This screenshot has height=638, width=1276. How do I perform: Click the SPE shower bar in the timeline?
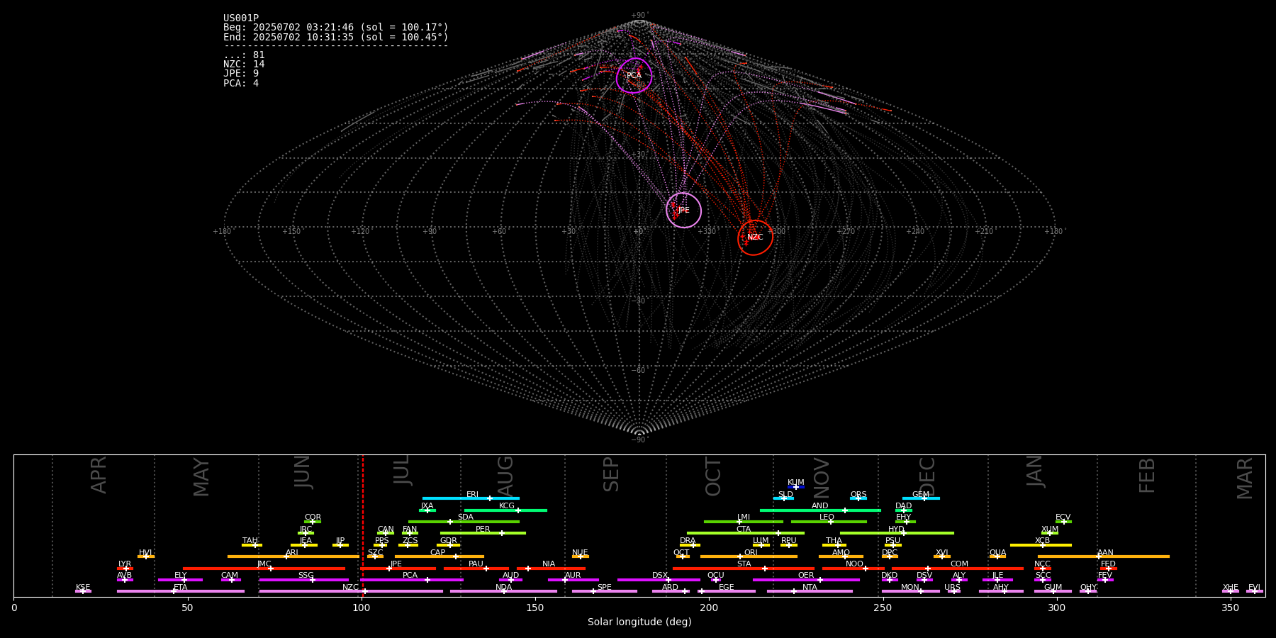pyautogui.click(x=604, y=591)
